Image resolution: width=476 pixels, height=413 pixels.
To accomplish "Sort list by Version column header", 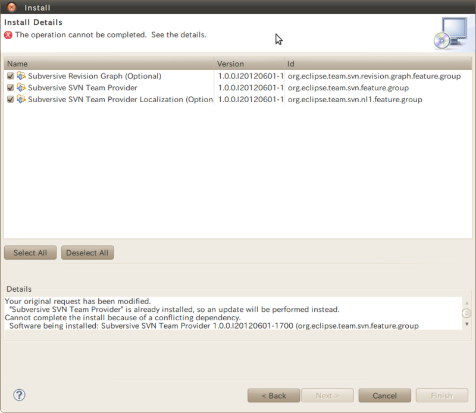I will click(x=249, y=64).
